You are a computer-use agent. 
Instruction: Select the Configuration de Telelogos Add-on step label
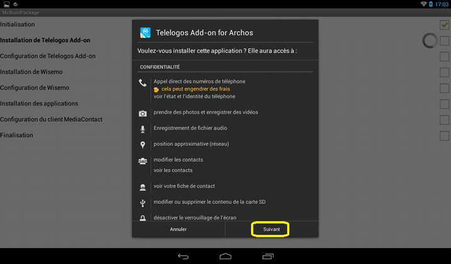pyautogui.click(x=48, y=56)
